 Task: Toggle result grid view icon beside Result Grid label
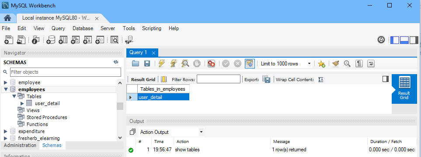click(x=164, y=79)
